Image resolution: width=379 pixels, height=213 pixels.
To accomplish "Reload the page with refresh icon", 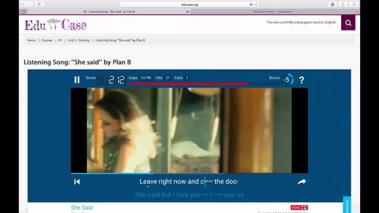I will pos(256,5).
